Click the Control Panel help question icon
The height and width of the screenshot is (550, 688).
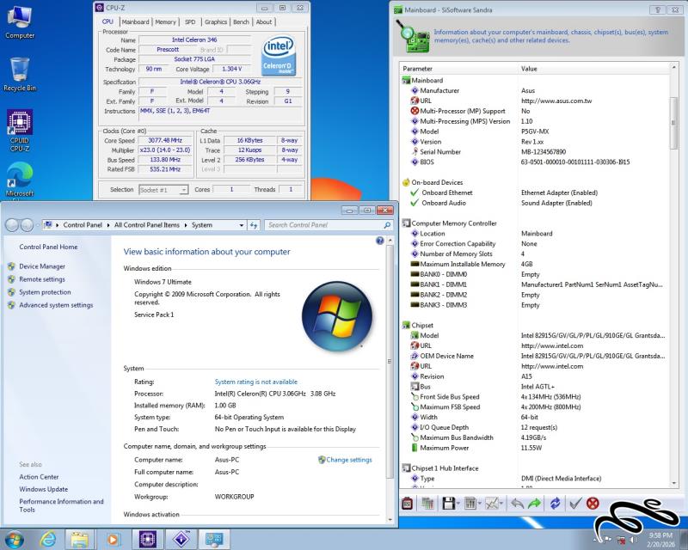click(x=379, y=241)
